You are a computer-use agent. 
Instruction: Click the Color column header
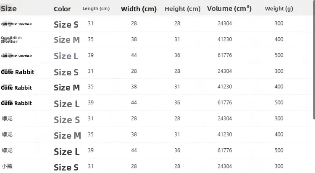(62, 9)
